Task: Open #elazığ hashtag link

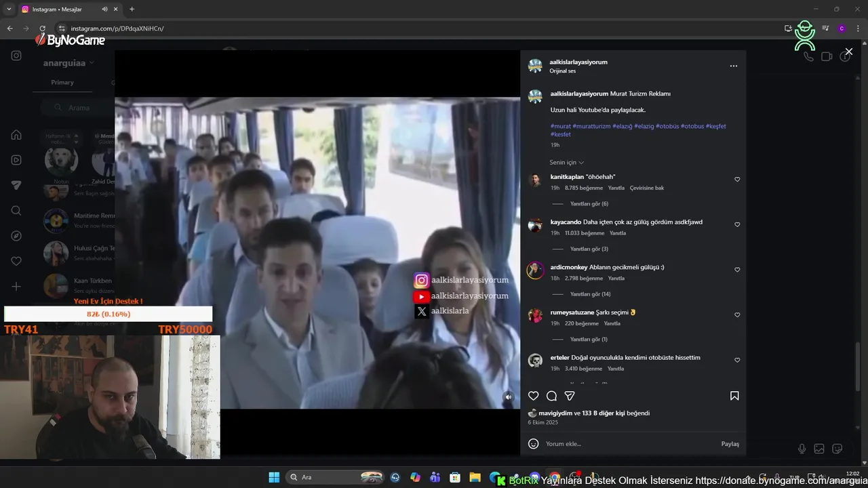Action: coord(622,126)
